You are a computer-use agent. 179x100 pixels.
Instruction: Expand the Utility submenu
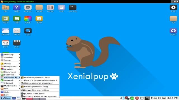pos(10,64)
